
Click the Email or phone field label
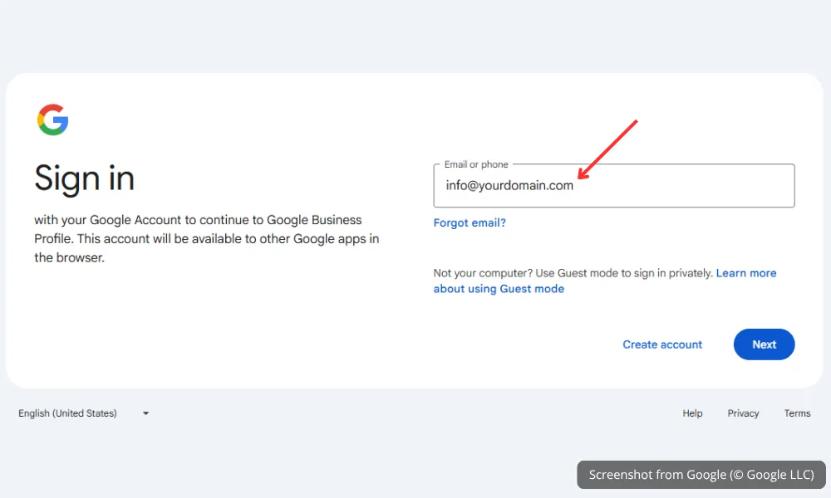475,164
